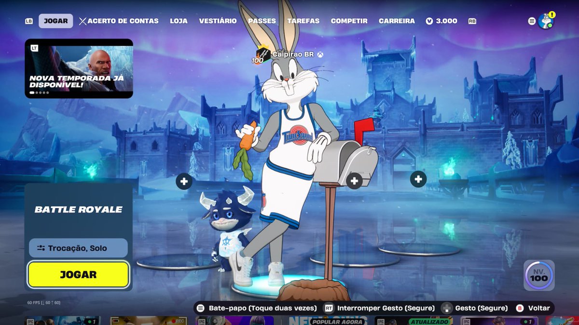Click the yellow notification alert badge
Screen dimensions: 579x325
tap(552, 15)
